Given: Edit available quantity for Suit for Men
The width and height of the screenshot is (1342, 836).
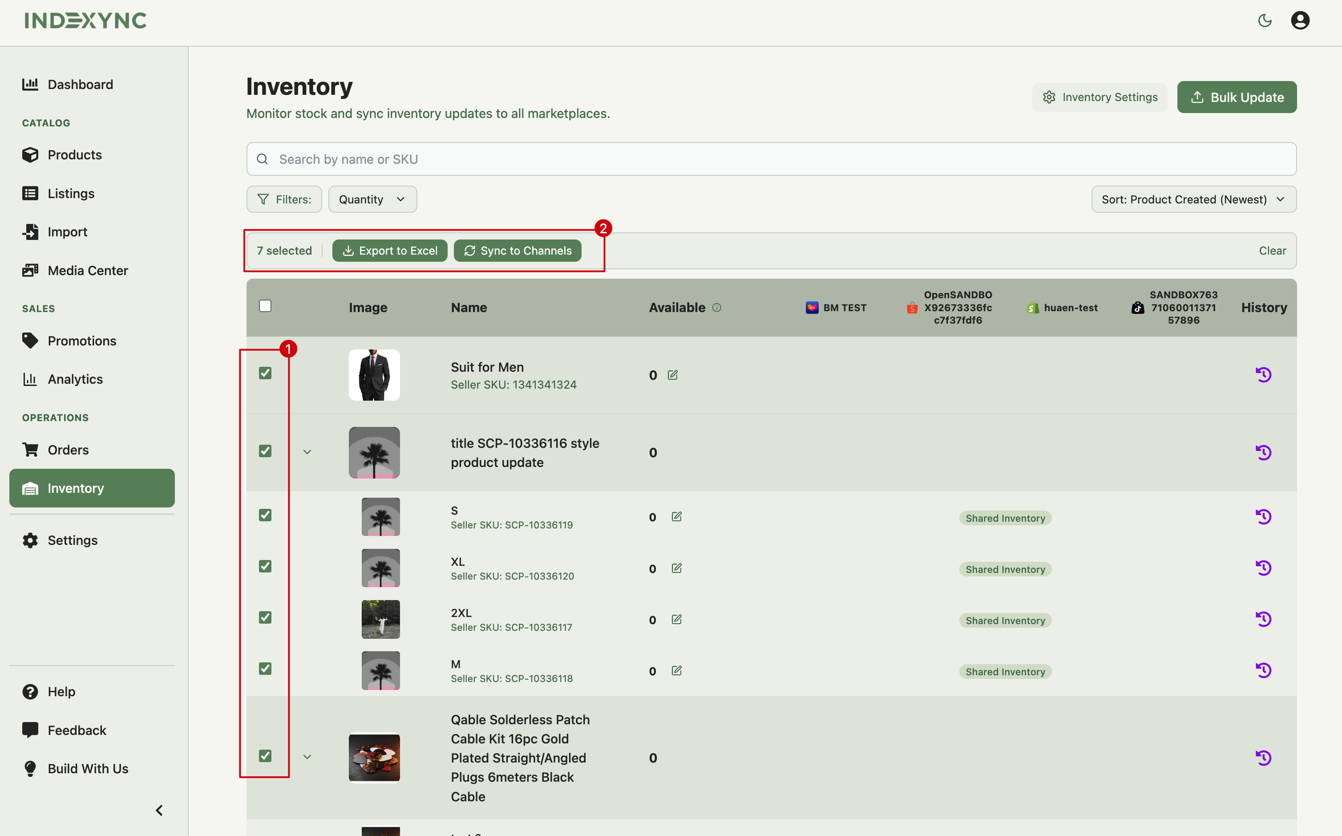Looking at the screenshot, I should (672, 375).
